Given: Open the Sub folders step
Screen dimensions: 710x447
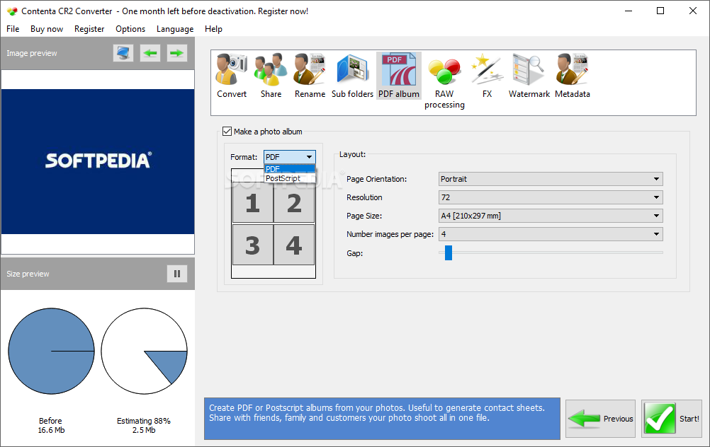Looking at the screenshot, I should point(352,76).
